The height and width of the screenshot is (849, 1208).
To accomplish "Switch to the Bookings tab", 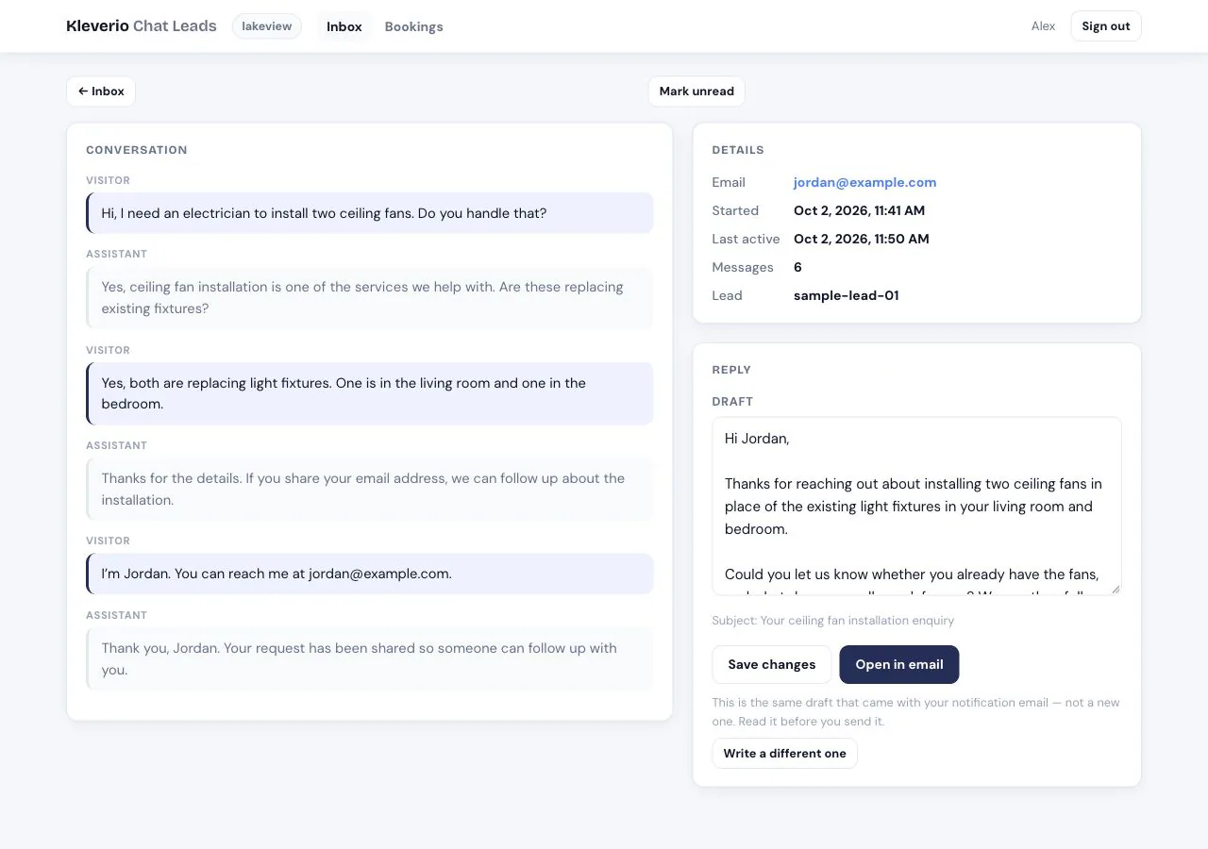I will click(414, 26).
